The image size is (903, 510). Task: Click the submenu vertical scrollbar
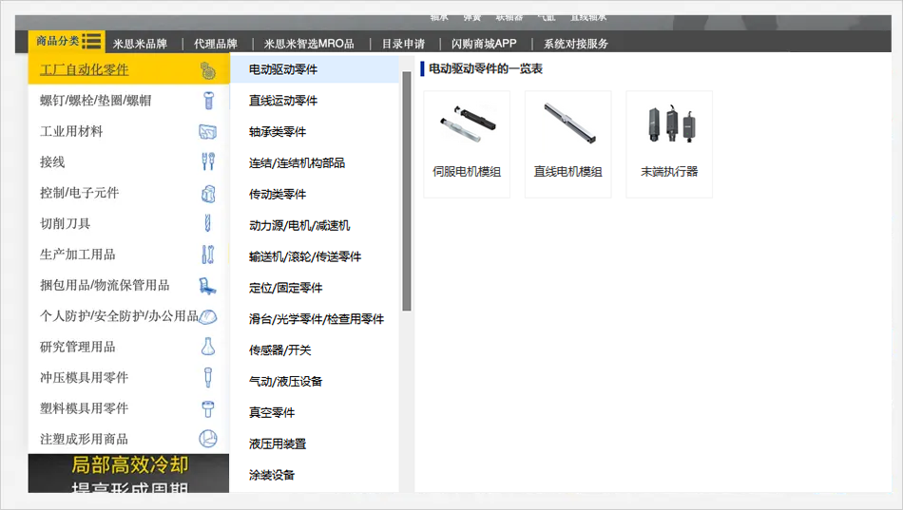coord(407,190)
